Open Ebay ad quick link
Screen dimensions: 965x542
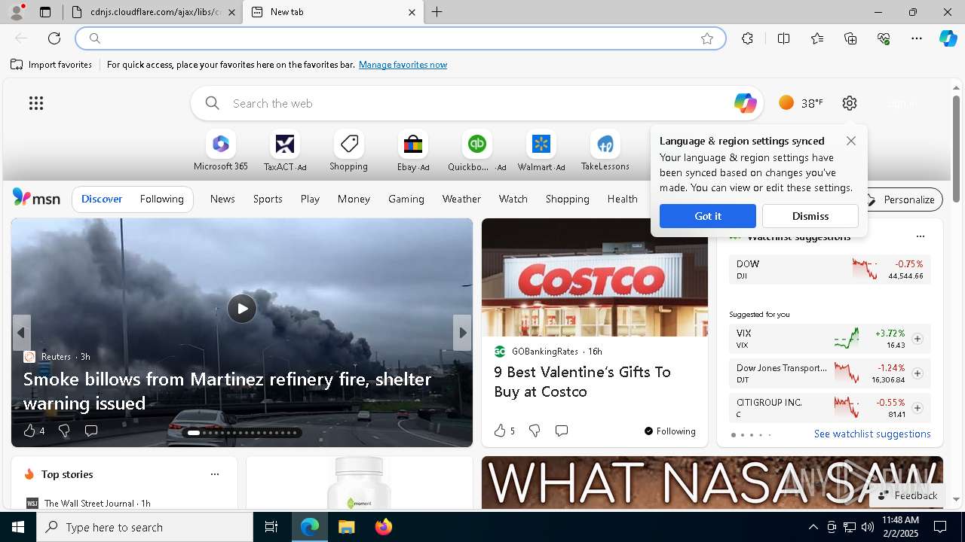[x=413, y=151]
